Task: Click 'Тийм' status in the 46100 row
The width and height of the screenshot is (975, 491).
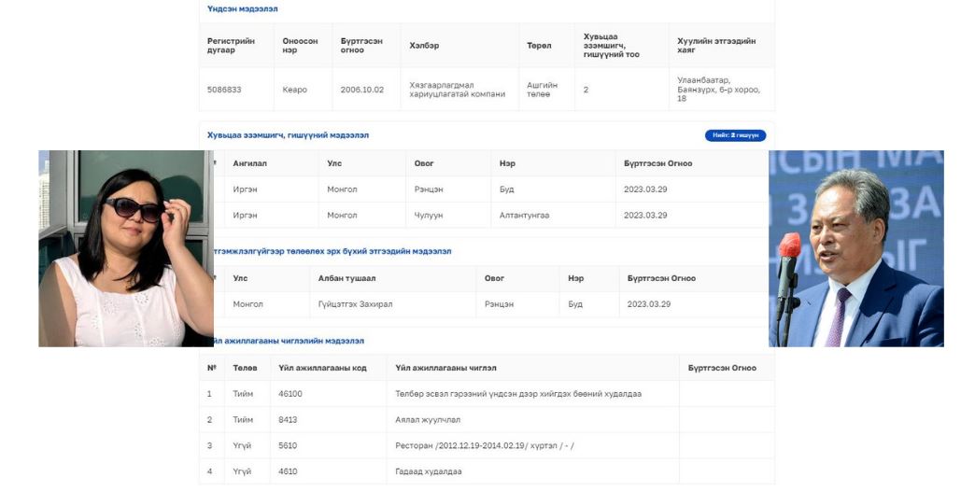Action: click(x=243, y=394)
